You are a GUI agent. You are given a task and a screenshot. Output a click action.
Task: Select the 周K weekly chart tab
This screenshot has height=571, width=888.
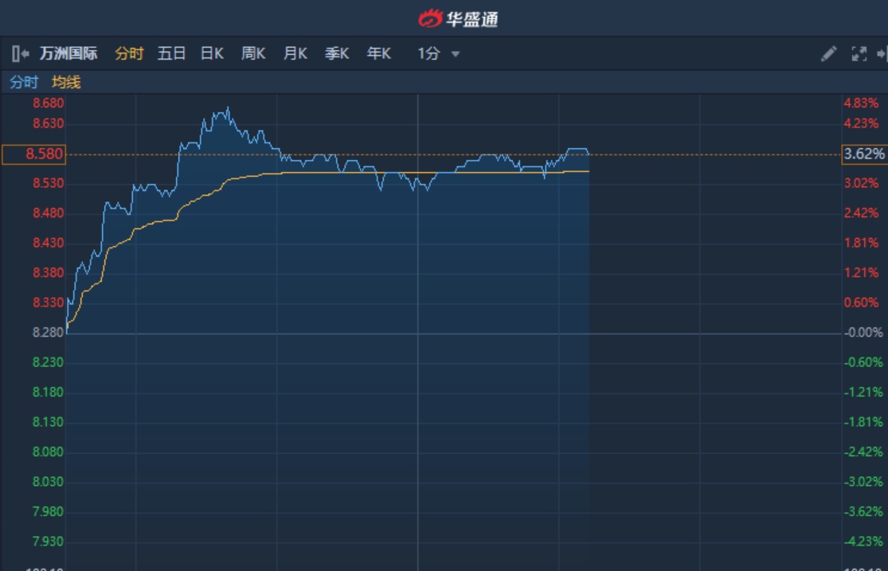(253, 54)
